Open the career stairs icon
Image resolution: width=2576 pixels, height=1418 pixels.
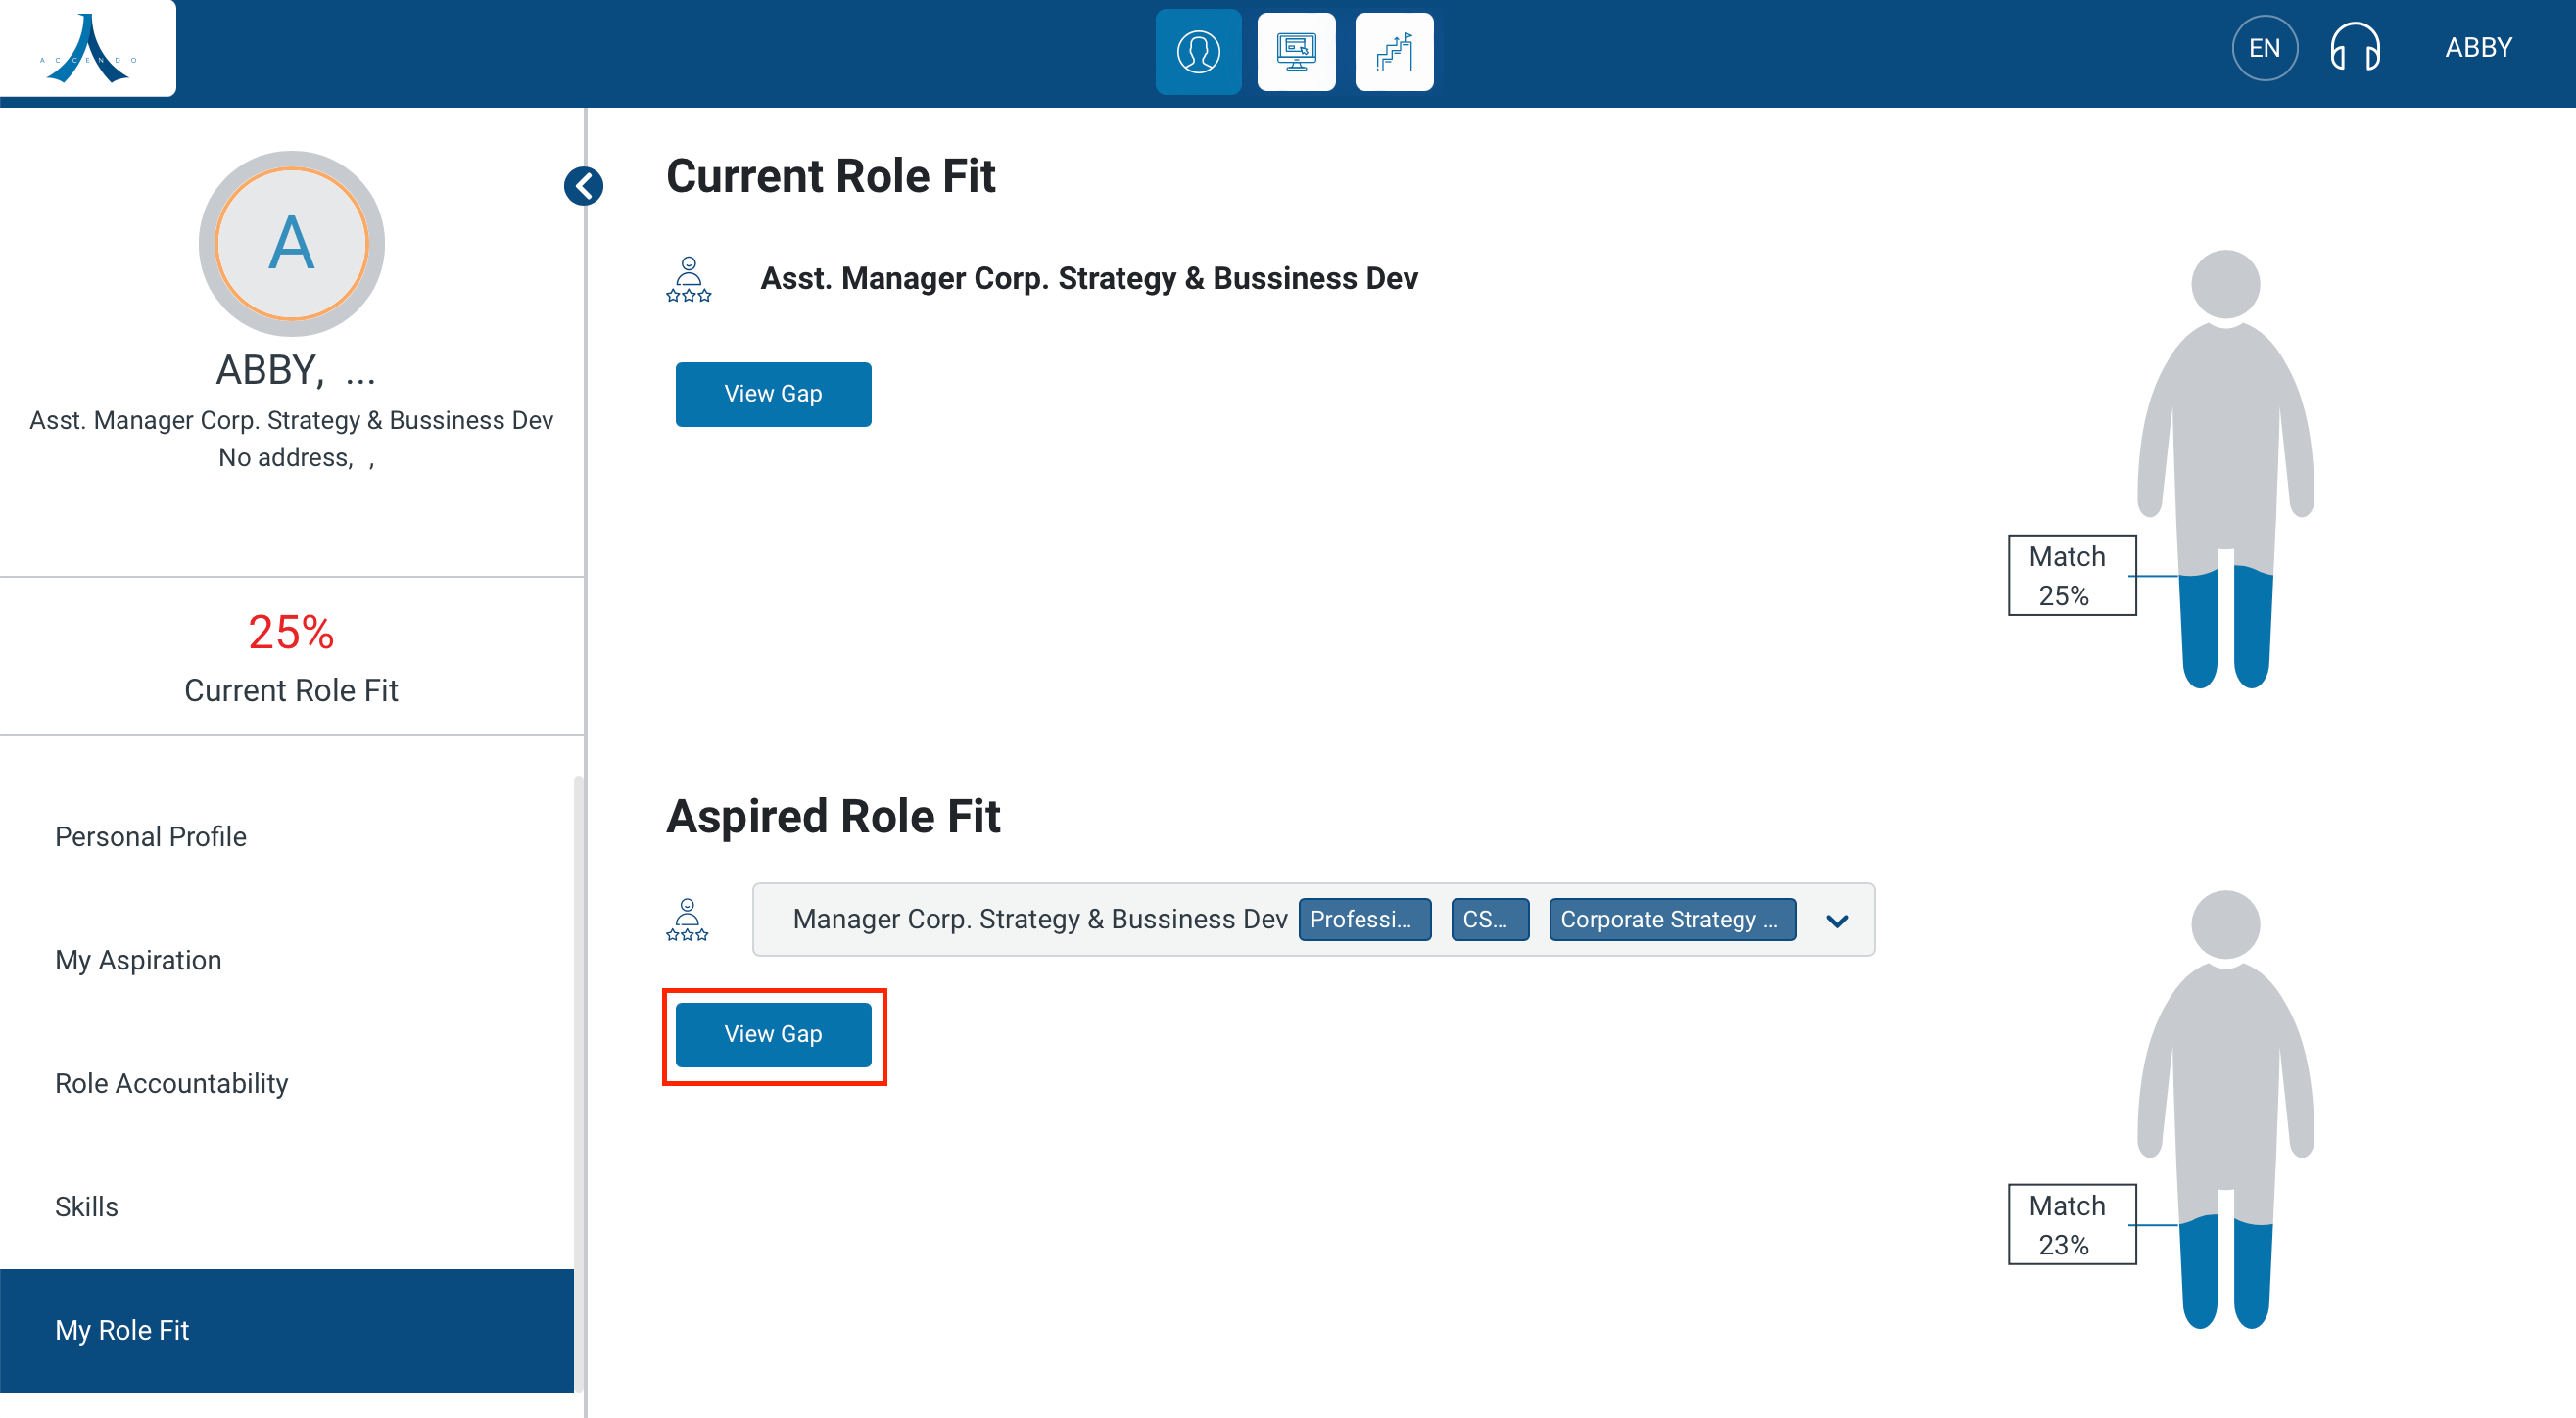click(1393, 51)
